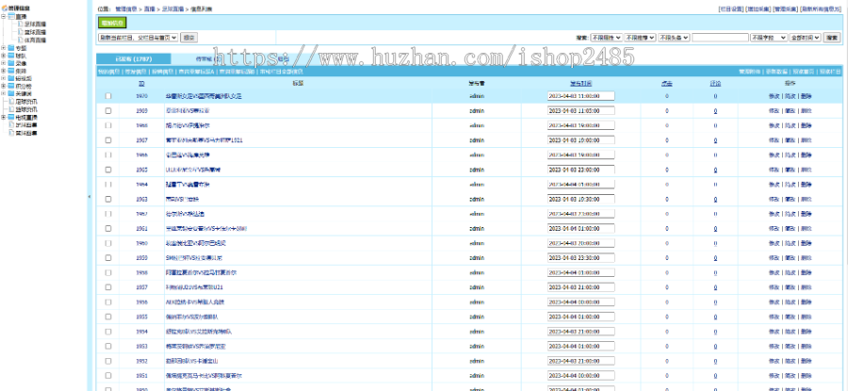
Task: Click the publish time field for entry 1959
Action: point(580,257)
